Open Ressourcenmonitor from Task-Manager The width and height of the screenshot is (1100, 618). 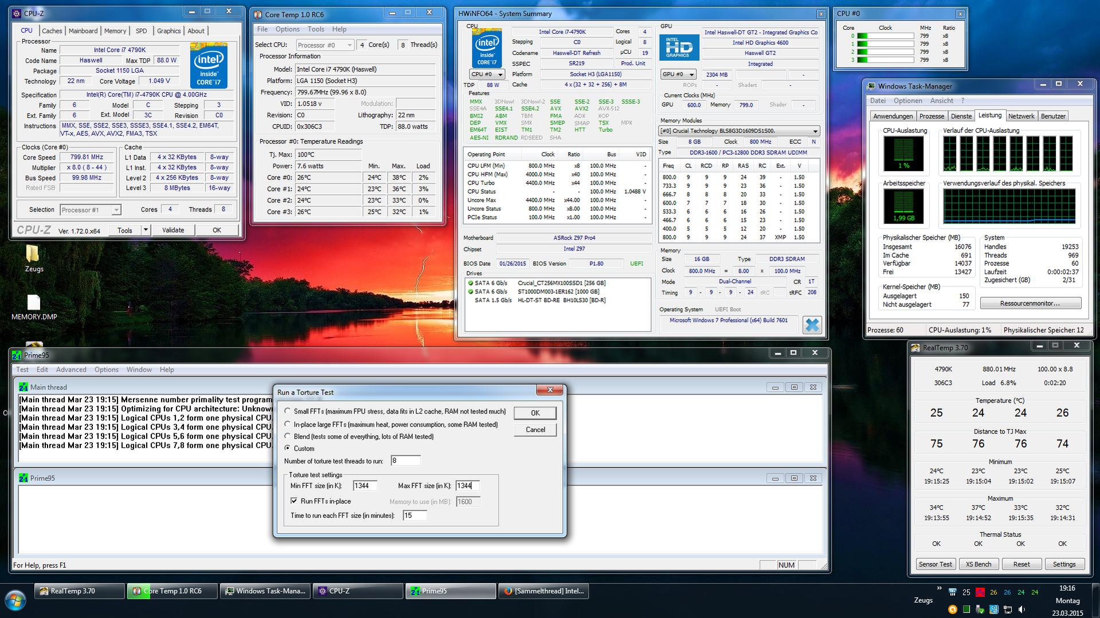click(x=1030, y=303)
